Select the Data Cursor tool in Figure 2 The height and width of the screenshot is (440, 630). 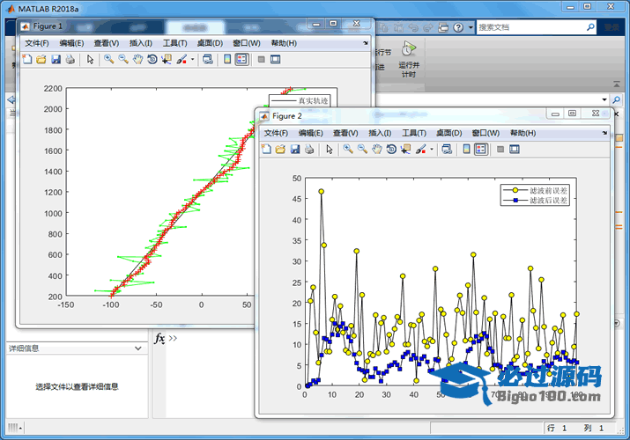coord(406,150)
